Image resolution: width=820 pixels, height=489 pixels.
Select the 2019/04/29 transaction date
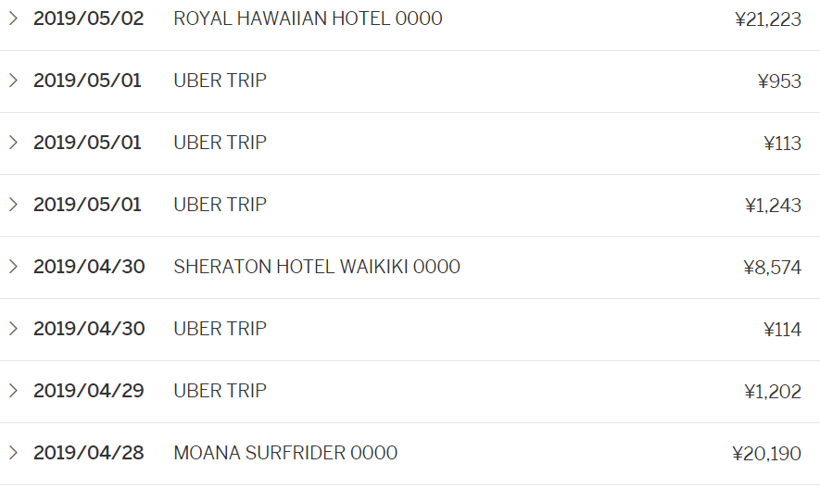click(89, 391)
